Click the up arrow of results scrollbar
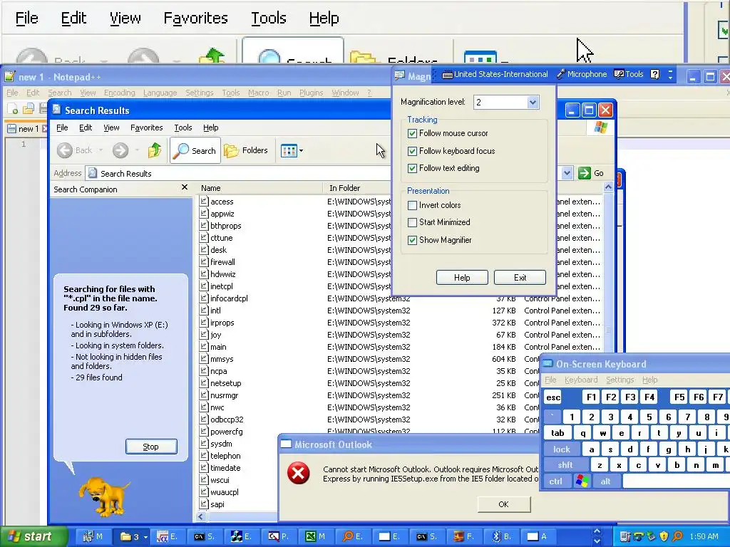730x547 pixels. click(608, 187)
